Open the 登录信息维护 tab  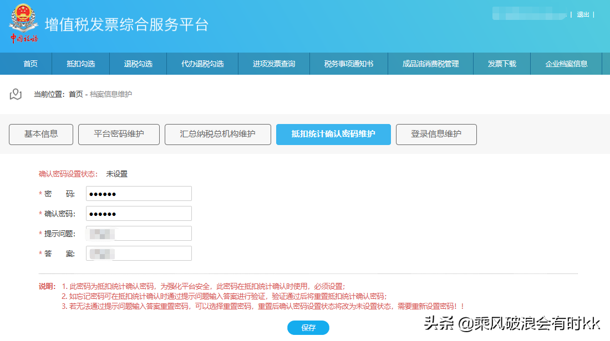[436, 134]
